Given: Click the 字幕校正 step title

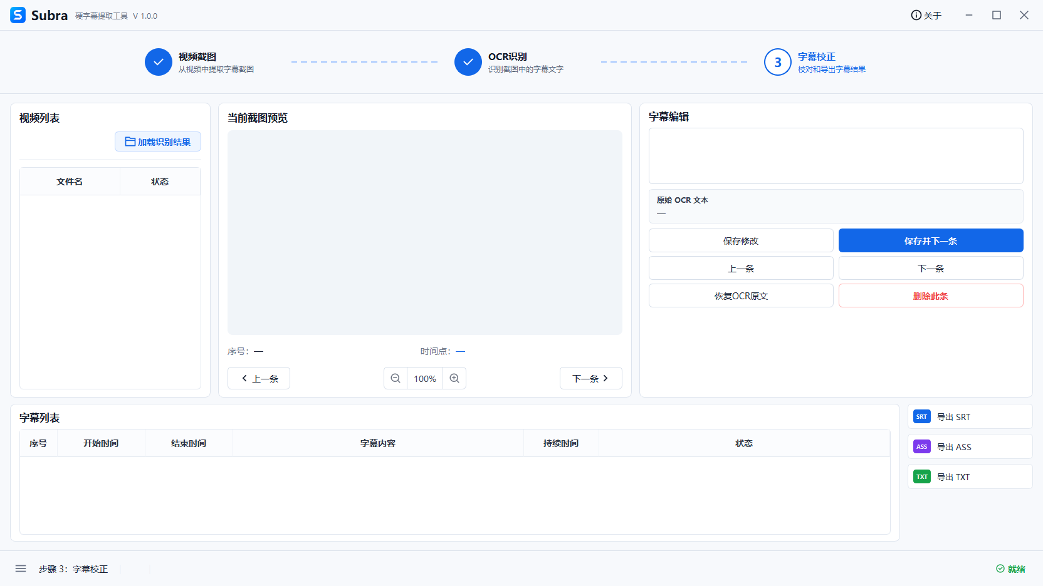Looking at the screenshot, I should click(x=817, y=56).
